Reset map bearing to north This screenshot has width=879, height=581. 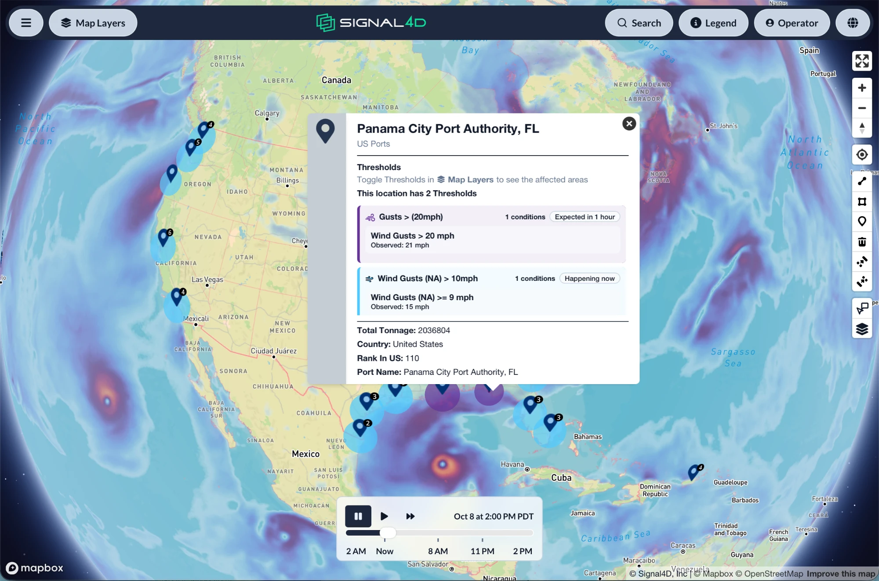[862, 128]
